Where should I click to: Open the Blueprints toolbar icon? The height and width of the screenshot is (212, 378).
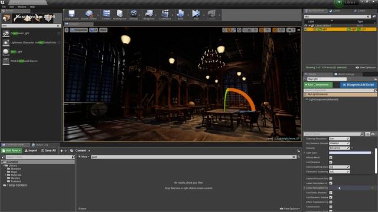click(x=149, y=14)
